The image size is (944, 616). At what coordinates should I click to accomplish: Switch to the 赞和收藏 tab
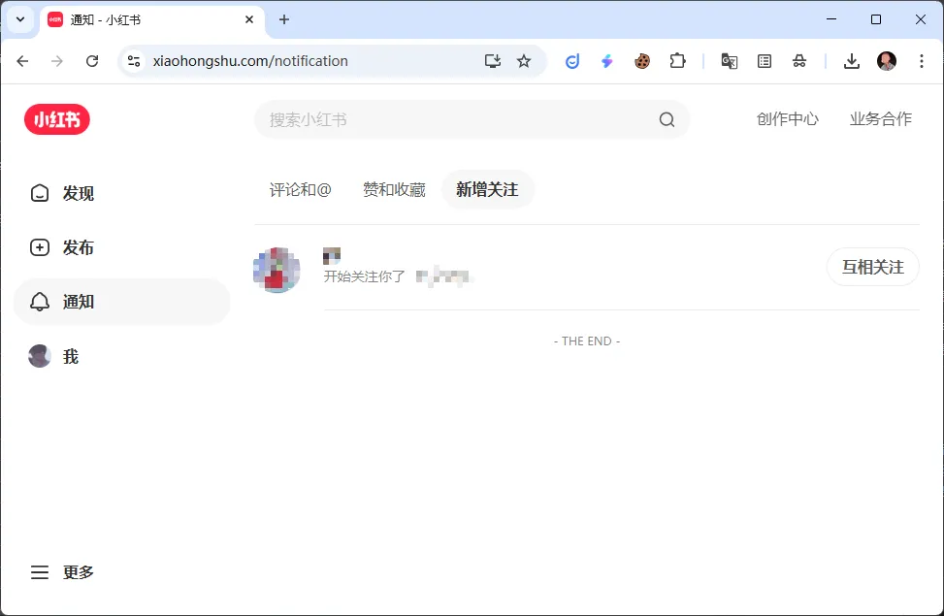point(394,189)
